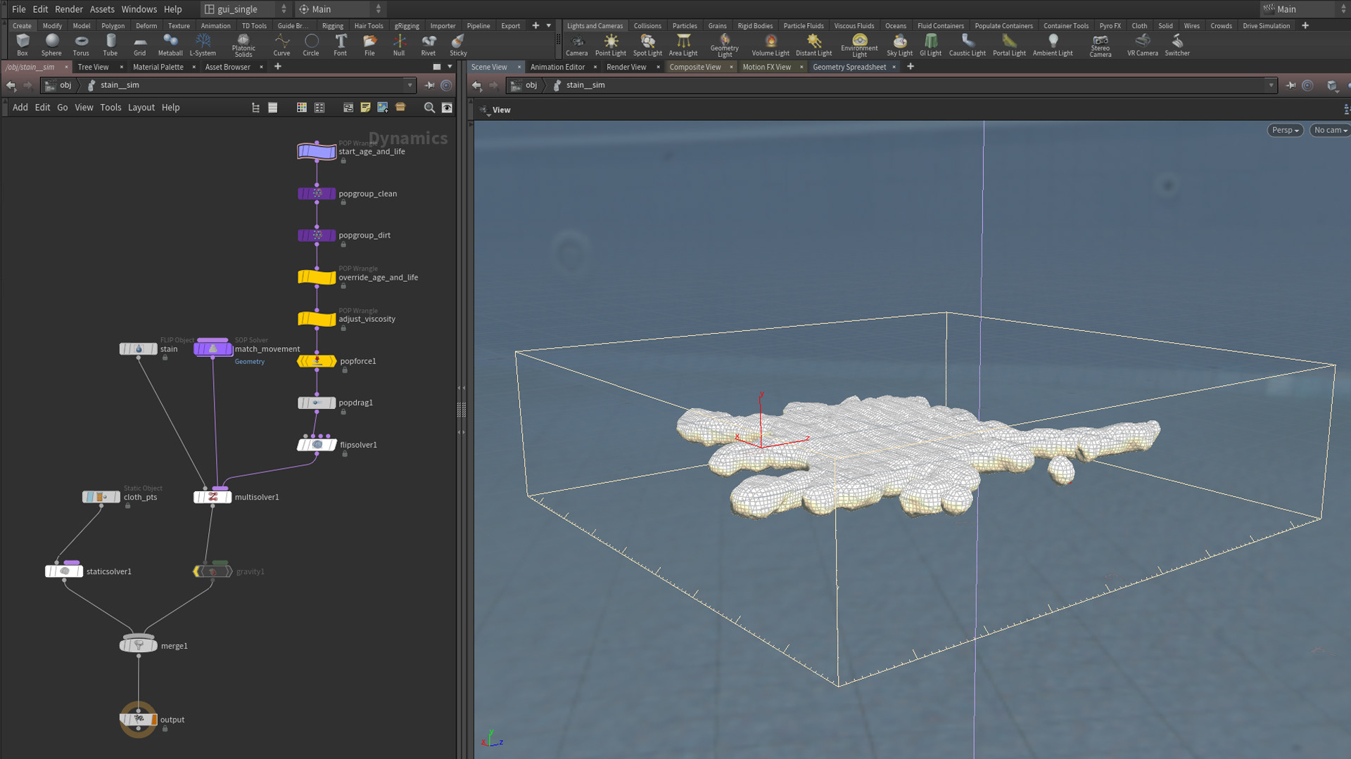This screenshot has height=759, width=1351.
Task: Select the Metaball shelf tool
Action: pyautogui.click(x=170, y=45)
